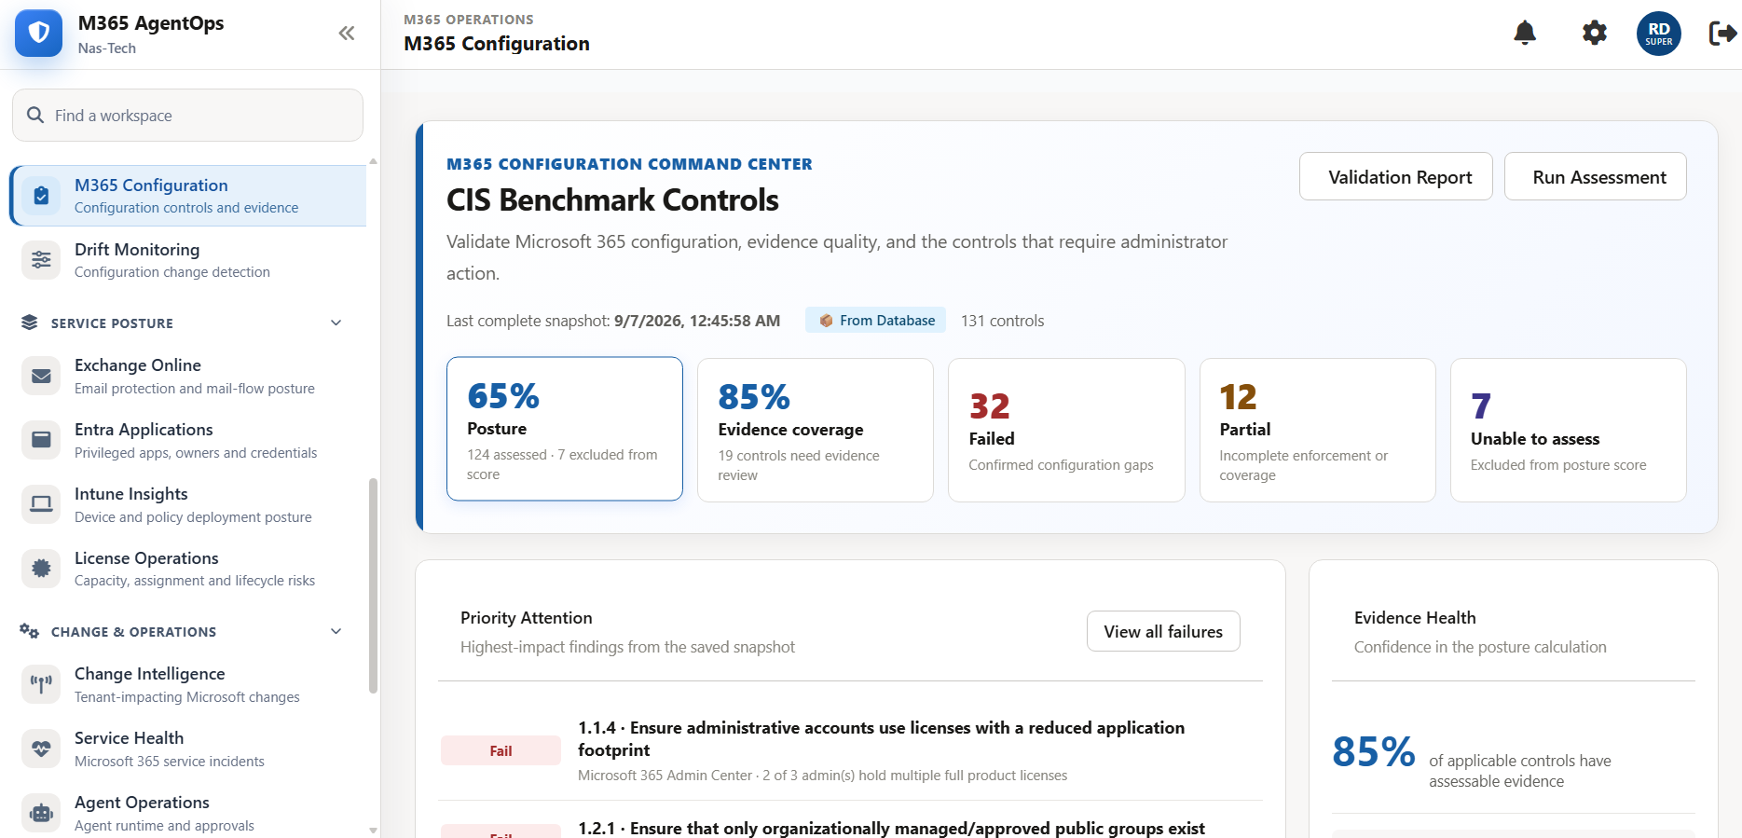
Task: Select the 7 Unable to assess card
Action: pyautogui.click(x=1569, y=430)
